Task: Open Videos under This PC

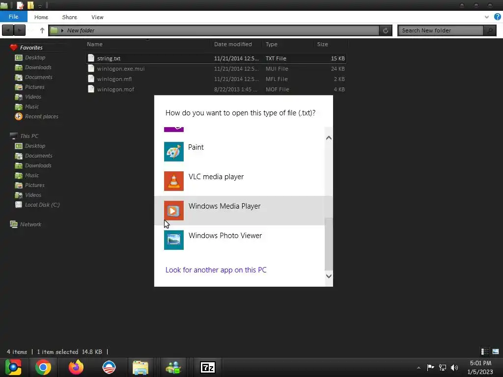Action: pos(33,195)
